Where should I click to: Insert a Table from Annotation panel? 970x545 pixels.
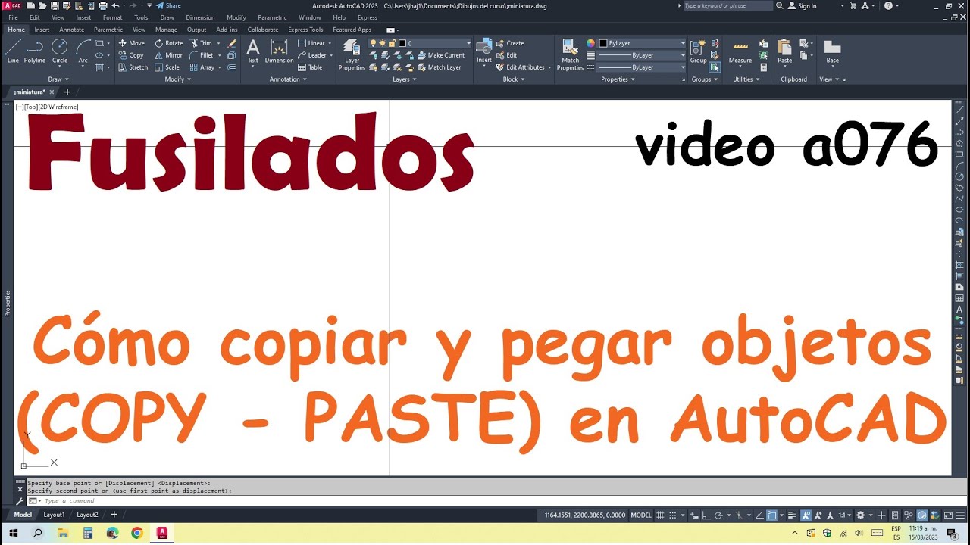311,67
